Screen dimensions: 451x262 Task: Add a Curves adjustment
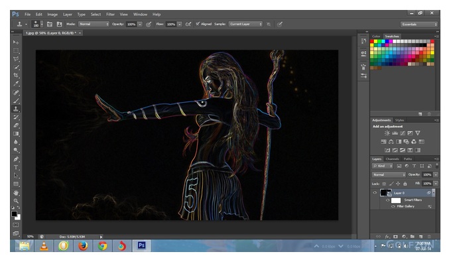403,133
